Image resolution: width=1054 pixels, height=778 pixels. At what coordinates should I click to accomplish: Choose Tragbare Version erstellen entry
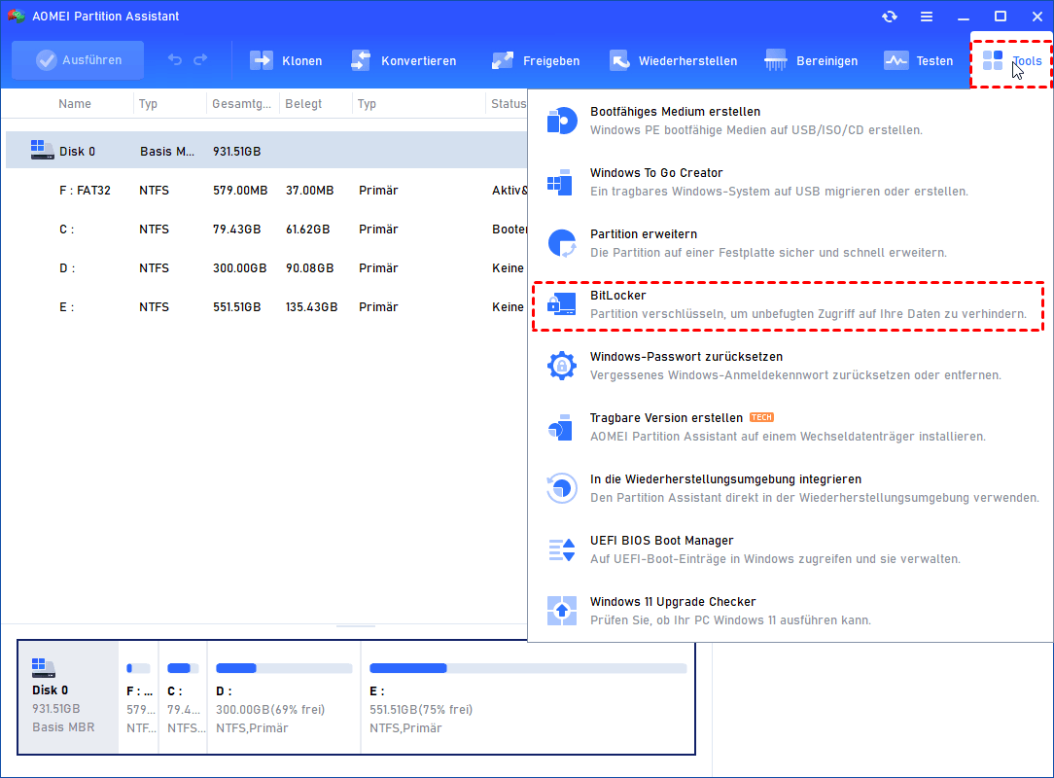pyautogui.click(x=790, y=427)
